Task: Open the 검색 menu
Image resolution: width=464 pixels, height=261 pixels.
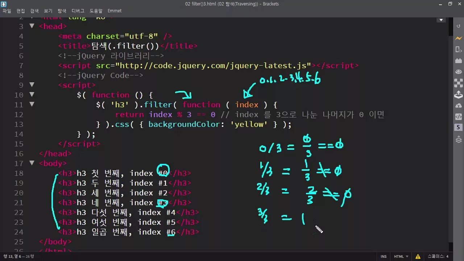Action: 34,11
